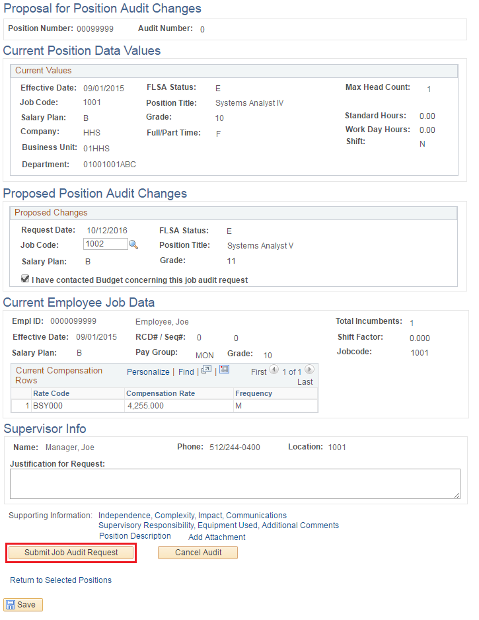Return to Selected Positions

(61, 580)
